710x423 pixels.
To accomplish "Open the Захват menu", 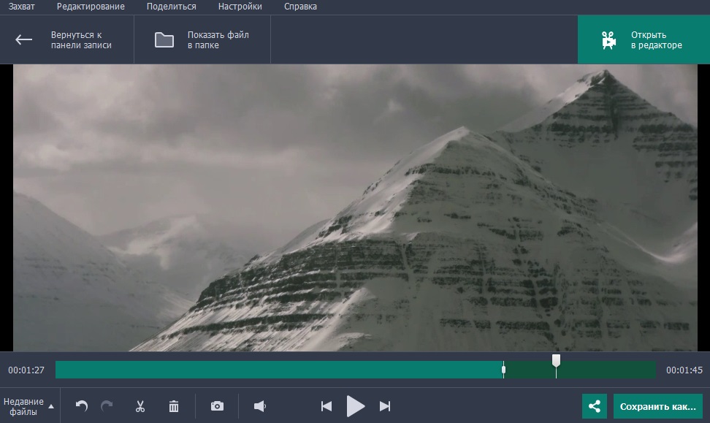I will [23, 7].
